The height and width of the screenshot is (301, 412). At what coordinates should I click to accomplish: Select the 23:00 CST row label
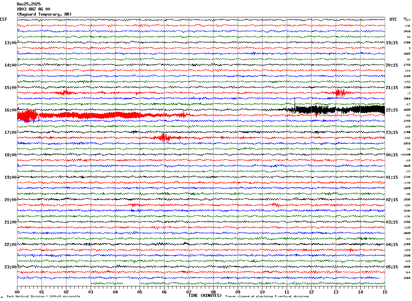11,267
